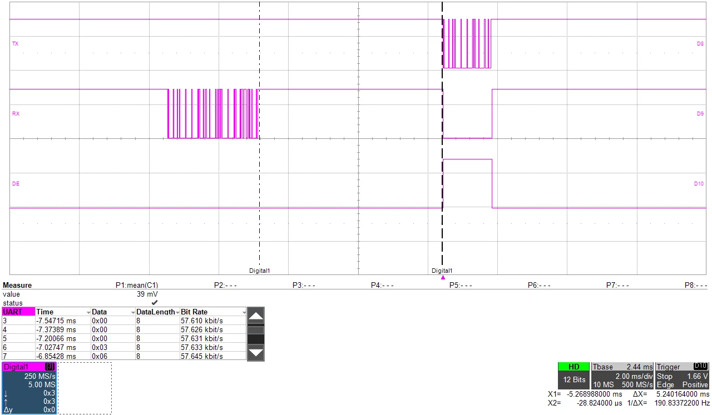Select UART row with time -7.54715 ms
Viewport: 712px width, 415px height.
[124, 321]
